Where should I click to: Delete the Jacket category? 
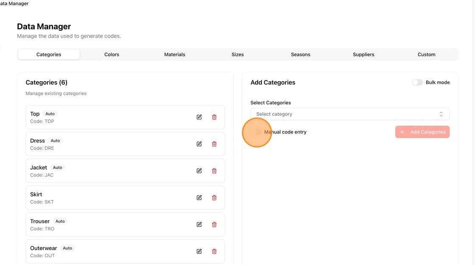pyautogui.click(x=214, y=171)
